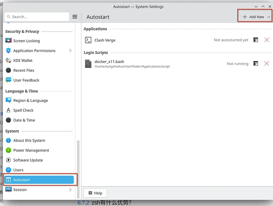Open properties icon for docker_x11.bash script
The image size is (273, 206).
(x=256, y=63)
